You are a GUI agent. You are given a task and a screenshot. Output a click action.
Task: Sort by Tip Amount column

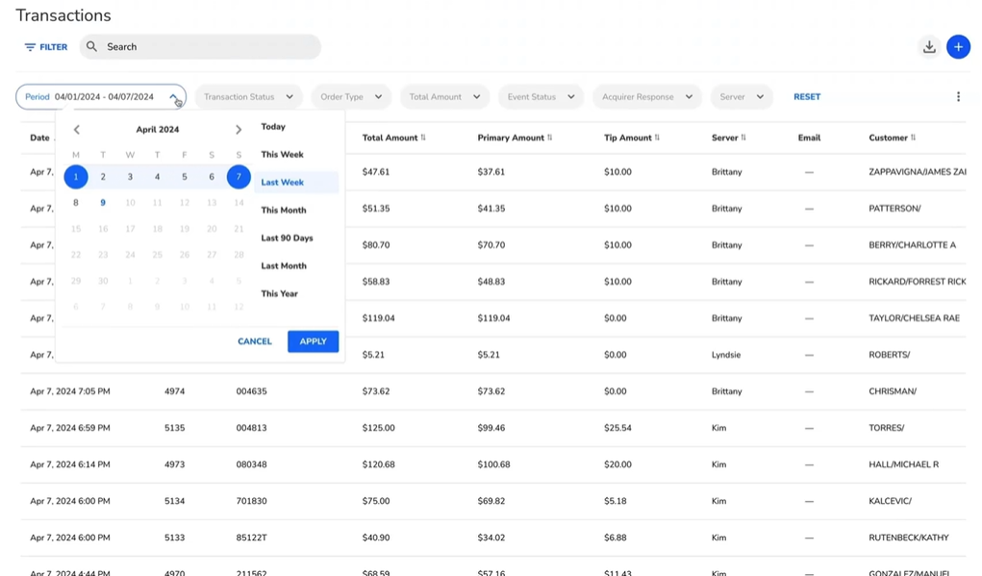pos(631,138)
